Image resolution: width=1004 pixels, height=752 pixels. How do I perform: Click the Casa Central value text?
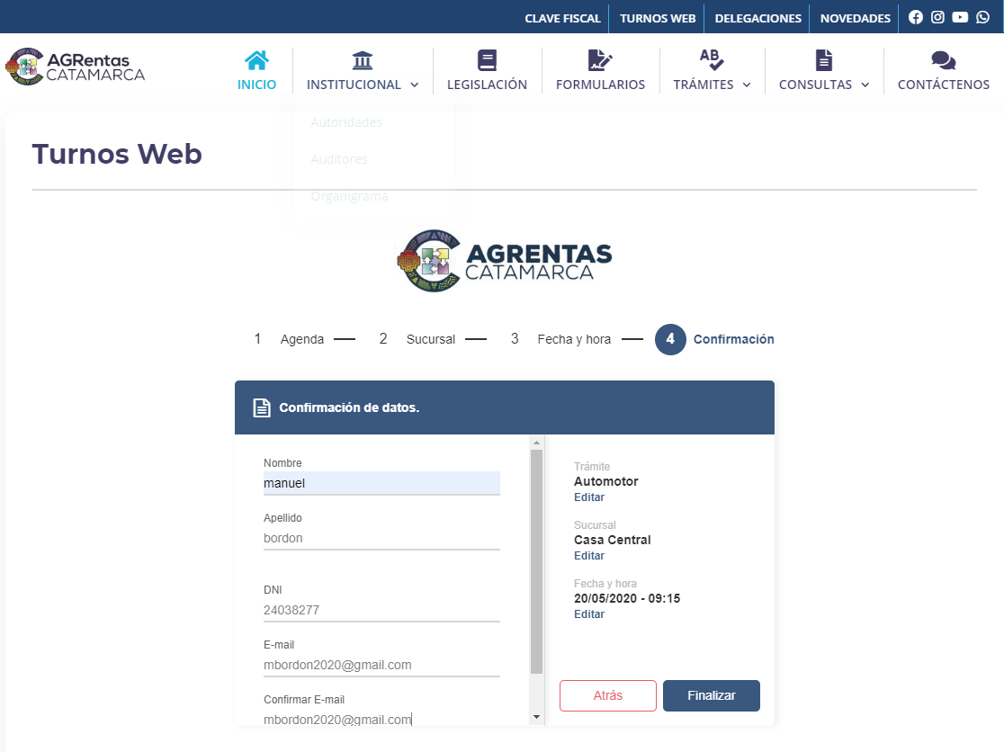[x=612, y=540]
